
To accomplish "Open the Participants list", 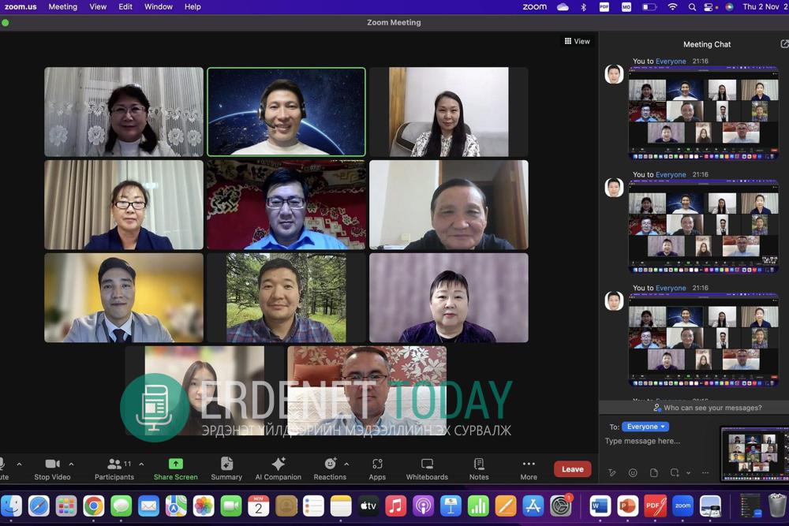I will [114, 468].
